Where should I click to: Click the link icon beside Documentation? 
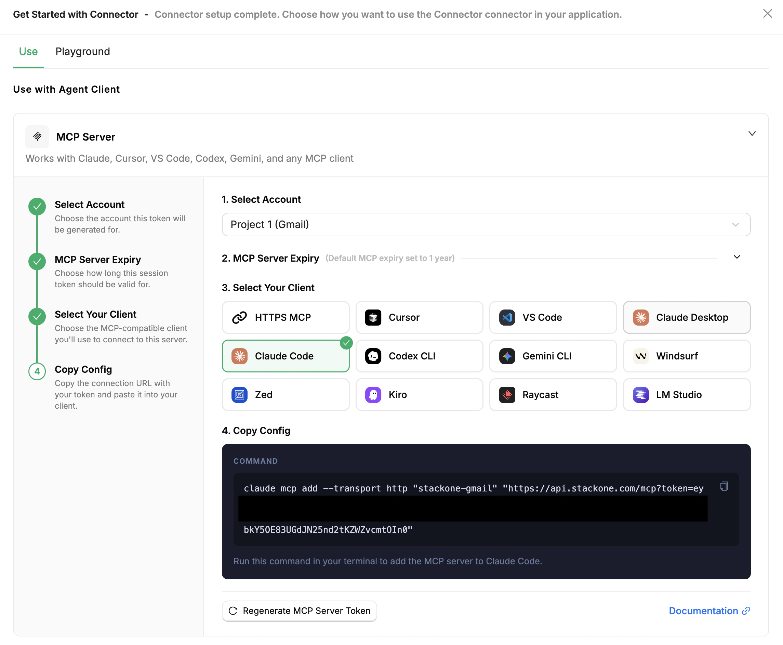click(x=746, y=611)
